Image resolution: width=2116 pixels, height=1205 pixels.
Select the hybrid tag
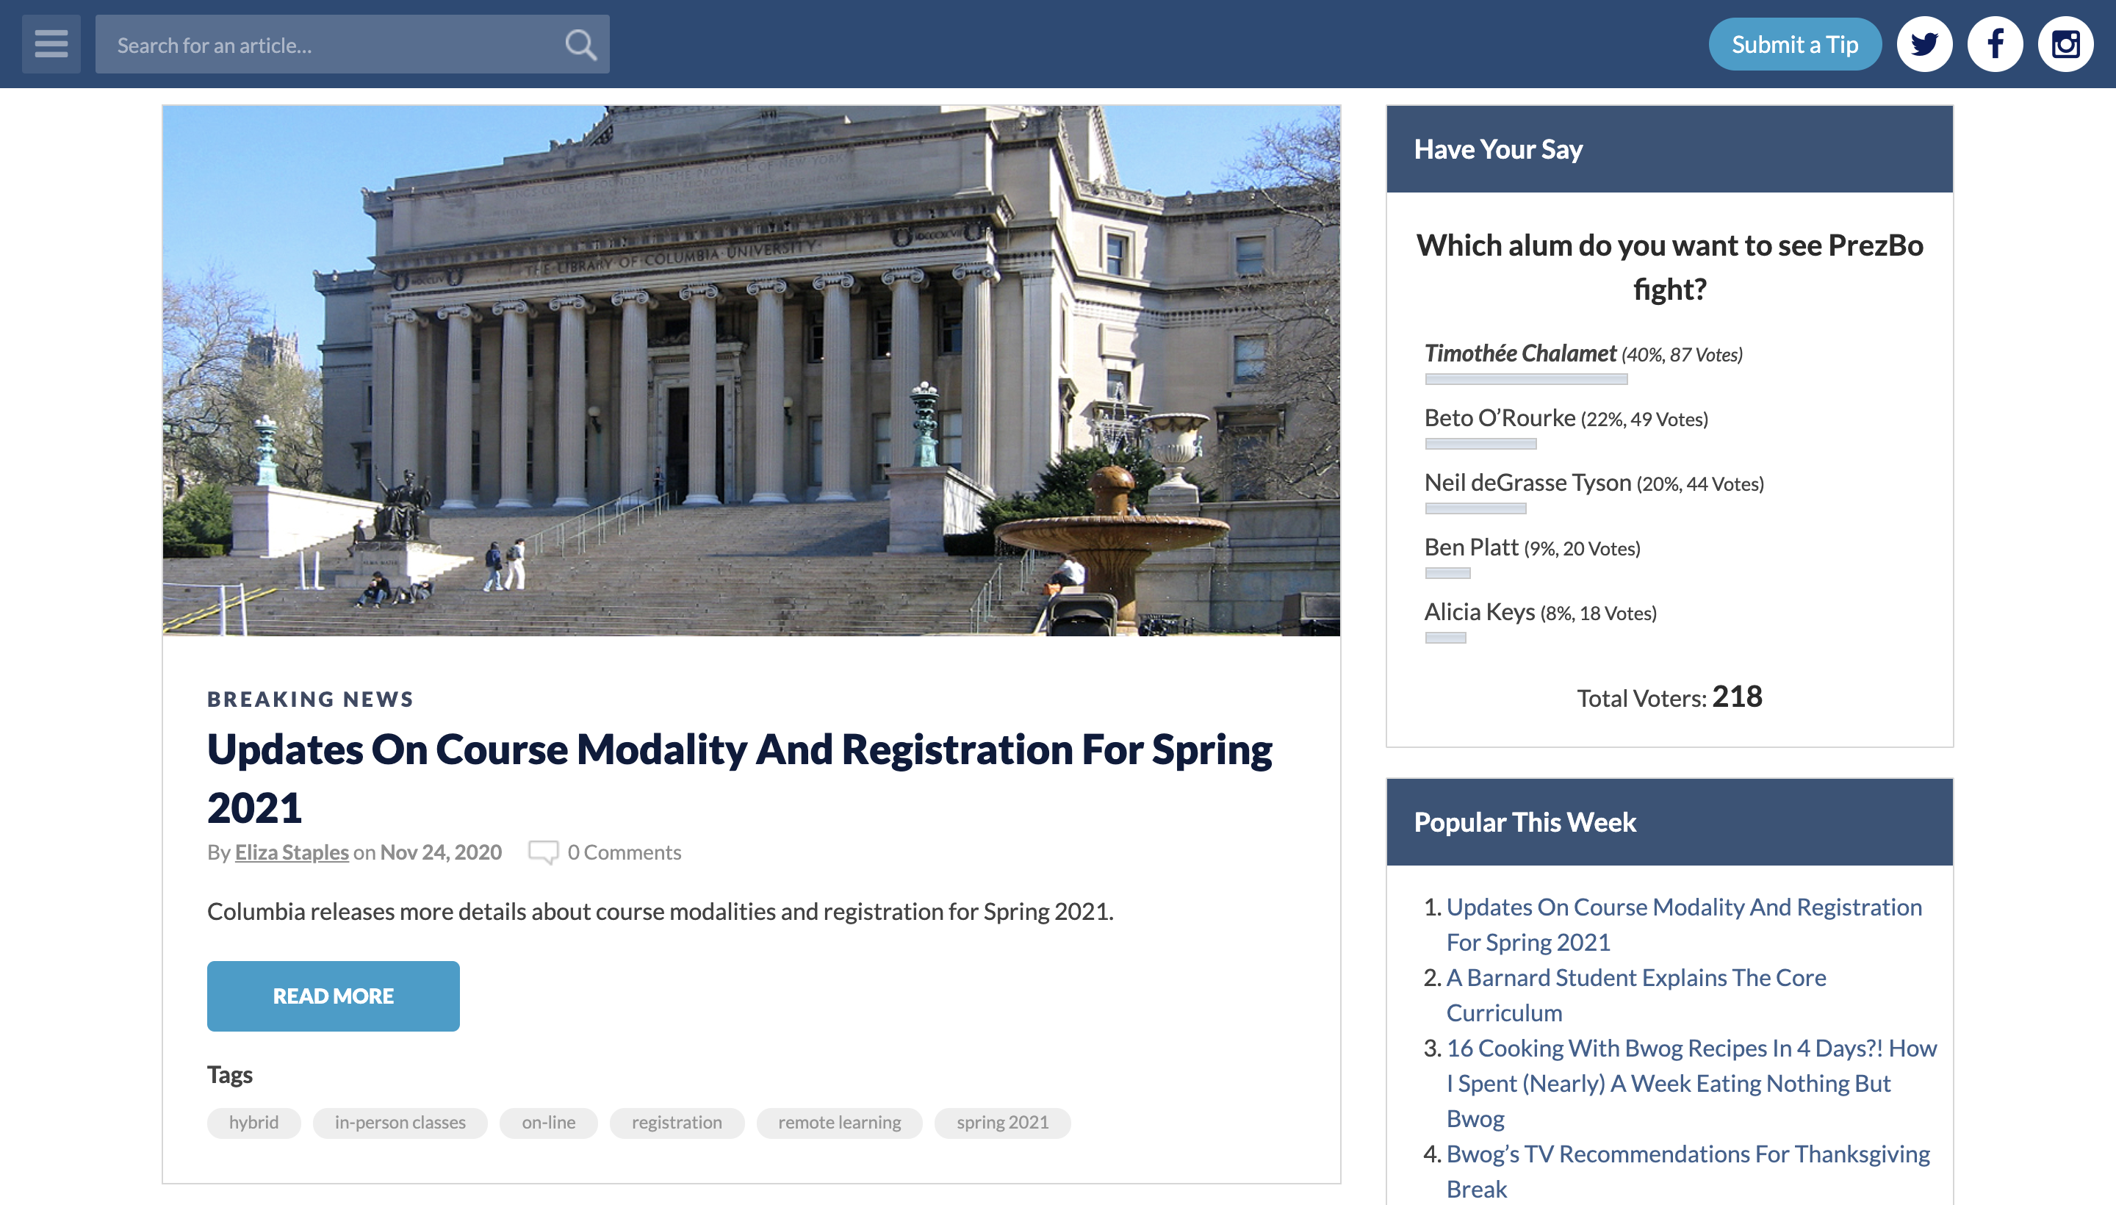pyautogui.click(x=253, y=1122)
